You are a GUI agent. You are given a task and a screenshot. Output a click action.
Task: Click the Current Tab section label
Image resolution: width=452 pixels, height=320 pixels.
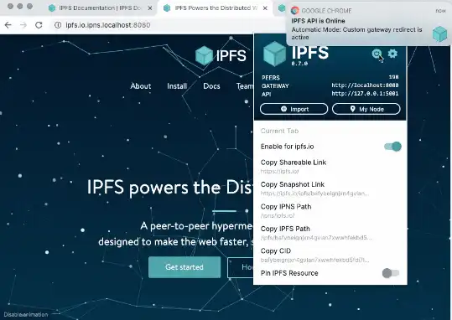coord(279,131)
